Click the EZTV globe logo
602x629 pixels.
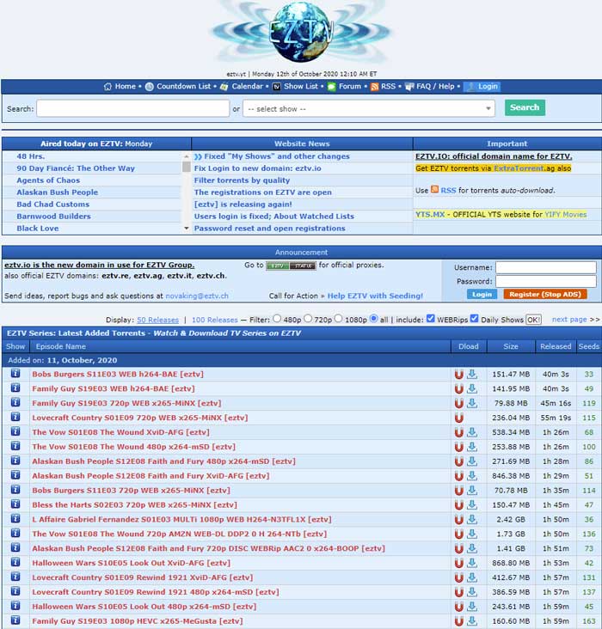point(301,31)
